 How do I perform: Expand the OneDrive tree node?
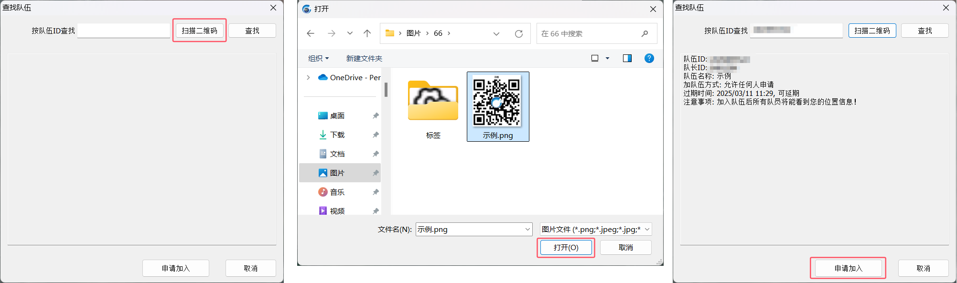click(308, 77)
